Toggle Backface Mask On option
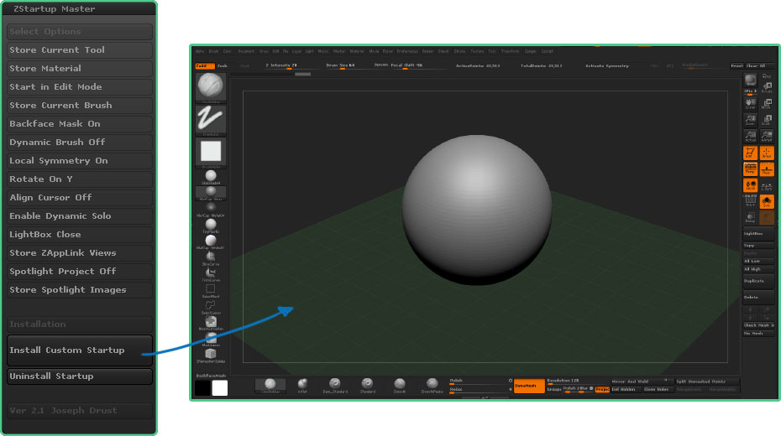 80,124
